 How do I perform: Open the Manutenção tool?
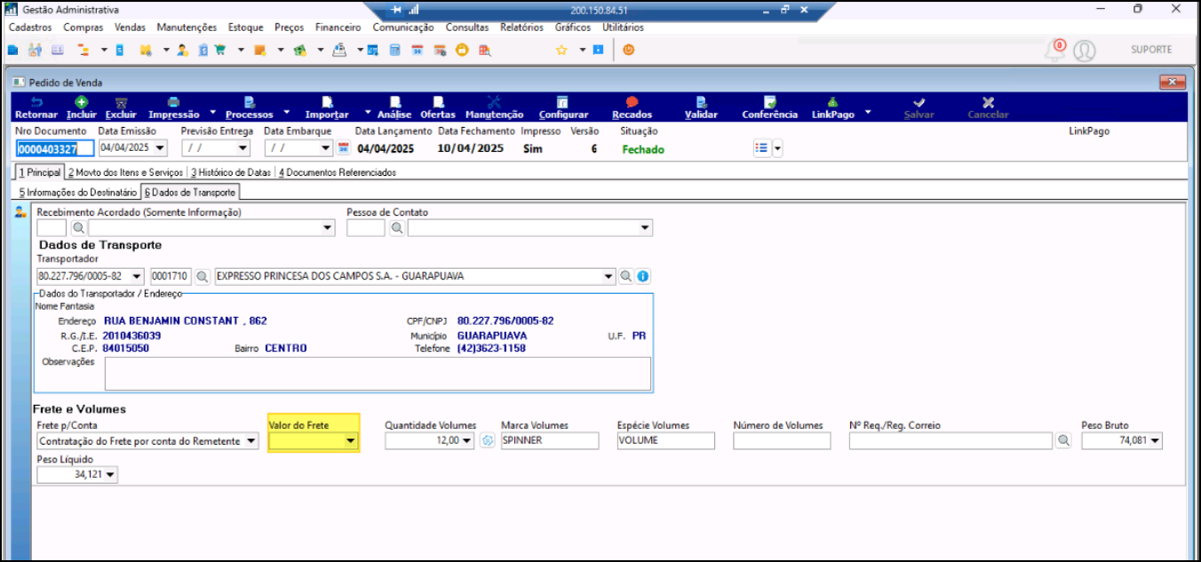tap(495, 107)
